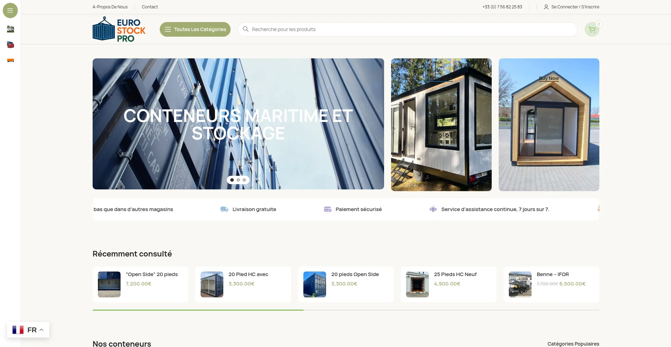Expand language list via chevron arrow

click(42, 330)
